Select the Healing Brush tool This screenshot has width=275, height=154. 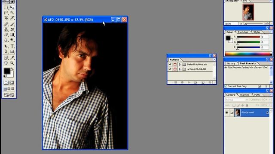click(x=6, y=24)
